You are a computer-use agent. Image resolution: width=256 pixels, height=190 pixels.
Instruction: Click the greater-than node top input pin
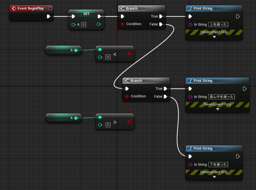pos(100,117)
